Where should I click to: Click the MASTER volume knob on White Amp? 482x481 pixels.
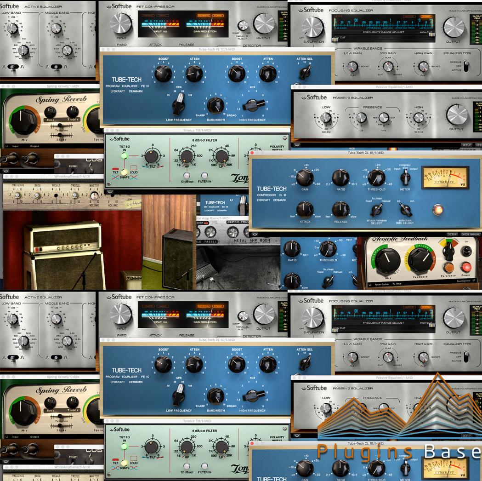pyautogui.click(x=94, y=195)
